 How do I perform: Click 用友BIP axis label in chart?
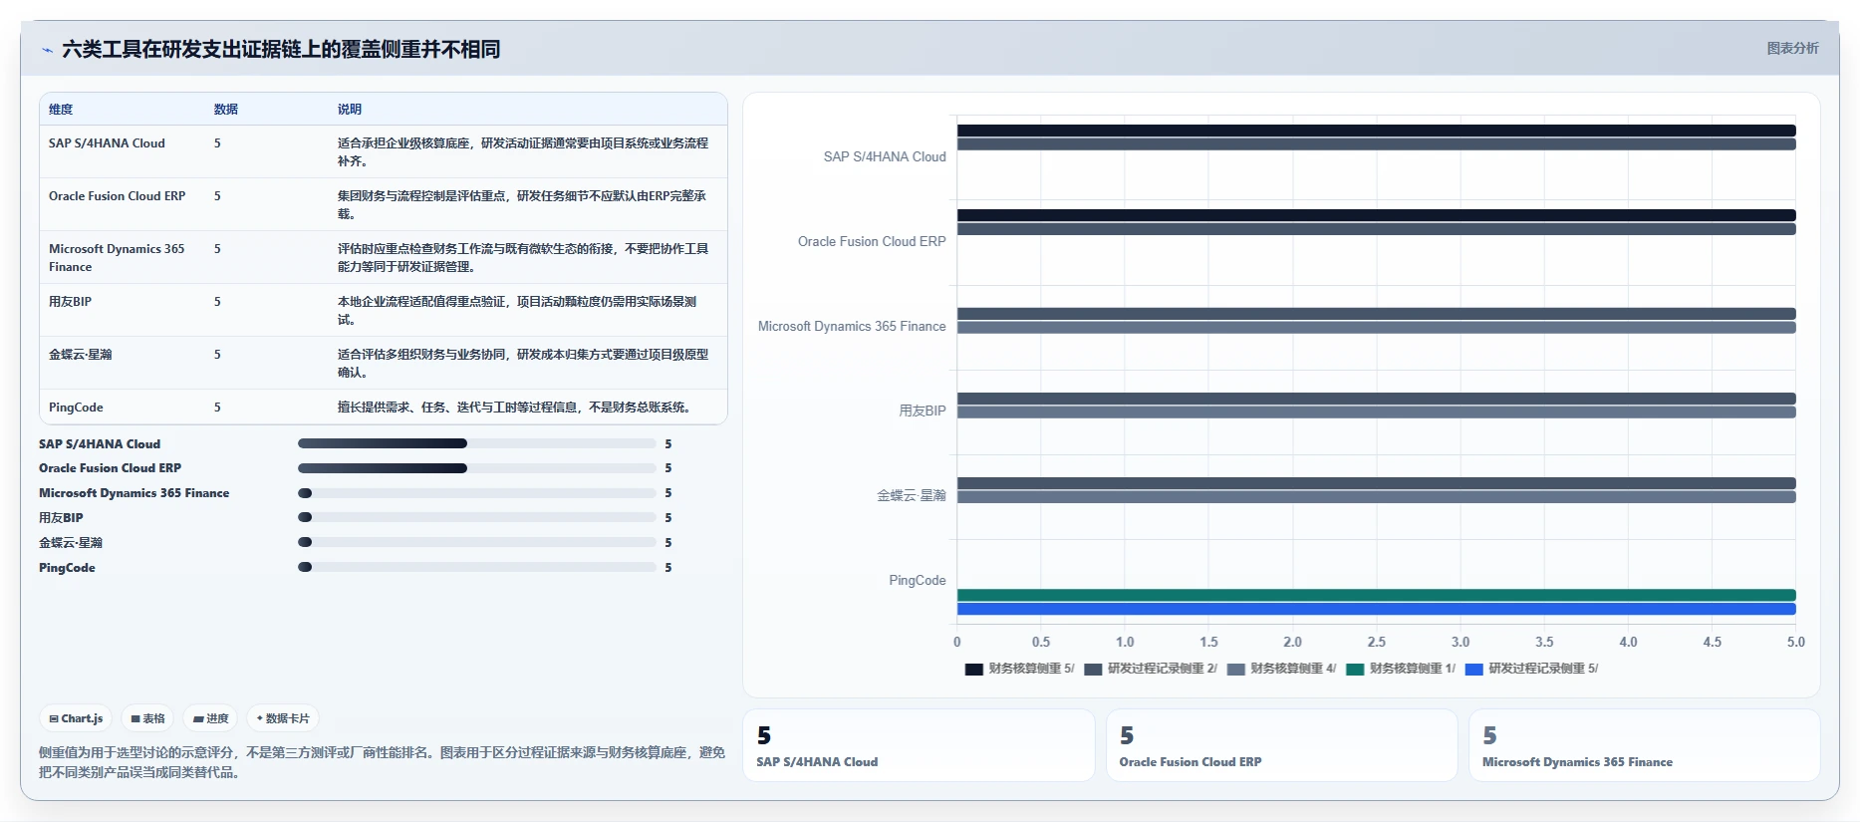pyautogui.click(x=923, y=411)
